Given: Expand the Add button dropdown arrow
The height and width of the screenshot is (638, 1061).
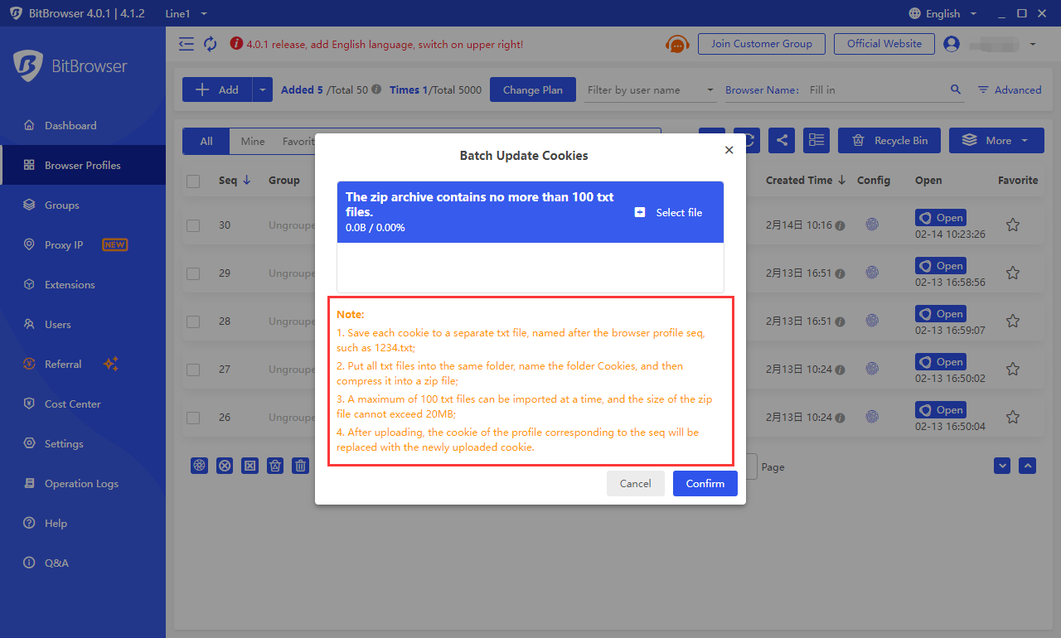Looking at the screenshot, I should [262, 90].
